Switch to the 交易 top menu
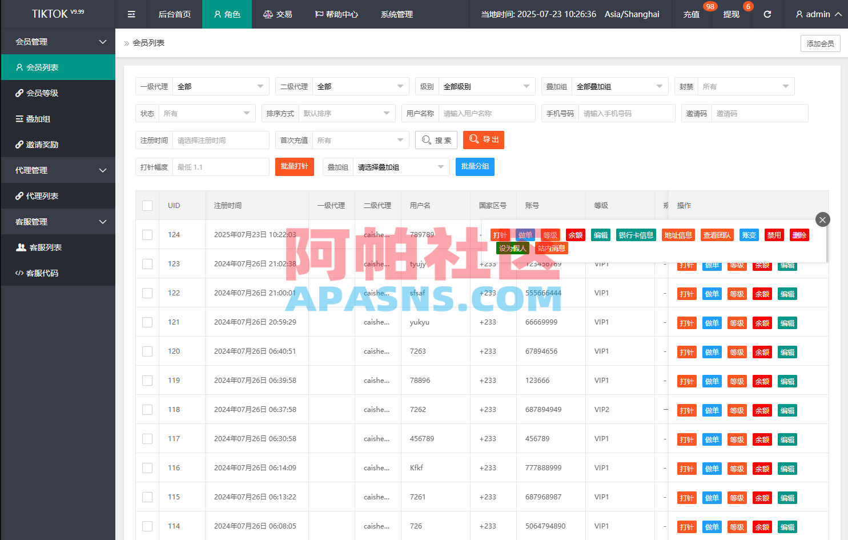The width and height of the screenshot is (848, 540). point(278,14)
